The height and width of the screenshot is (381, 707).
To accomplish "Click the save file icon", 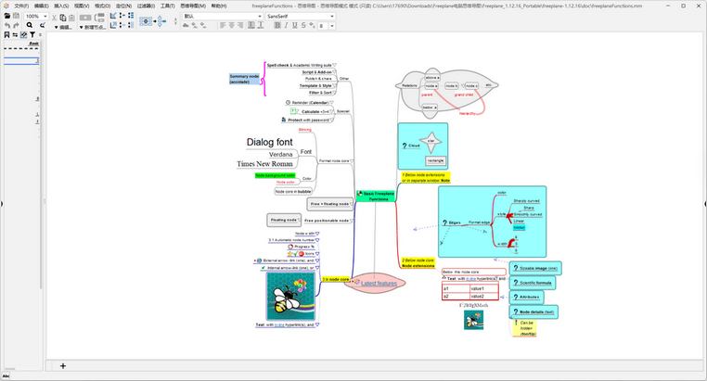I will (x=16, y=16).
